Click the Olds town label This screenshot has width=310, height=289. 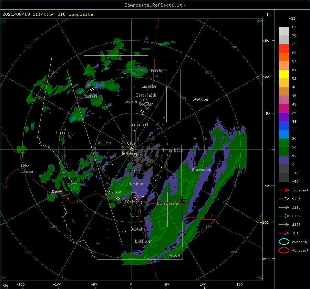[131, 143]
